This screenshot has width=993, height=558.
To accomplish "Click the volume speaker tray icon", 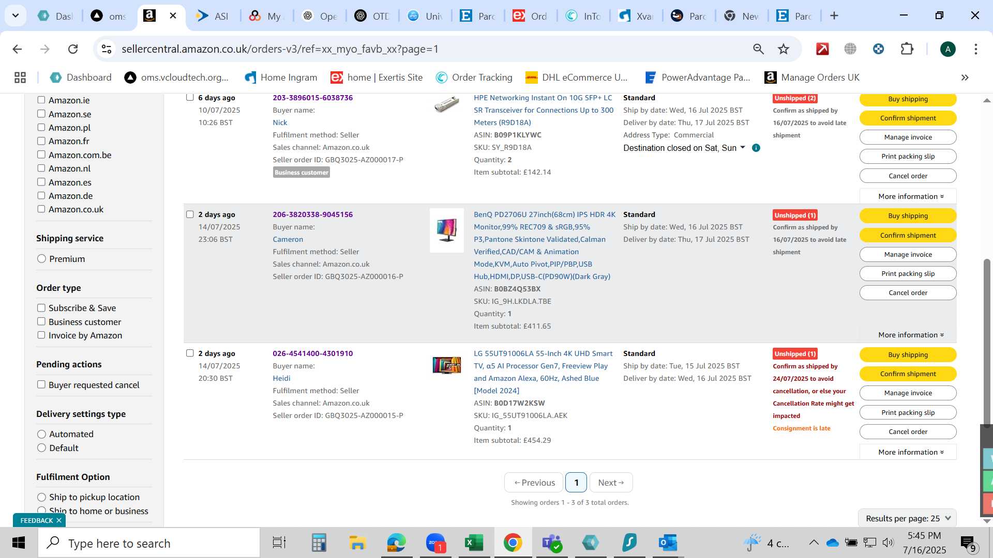I will point(888,542).
